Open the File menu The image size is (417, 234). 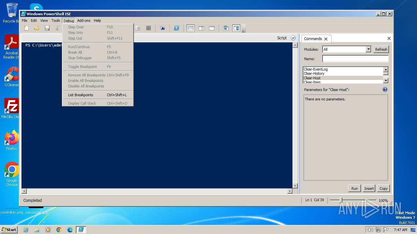24,20
